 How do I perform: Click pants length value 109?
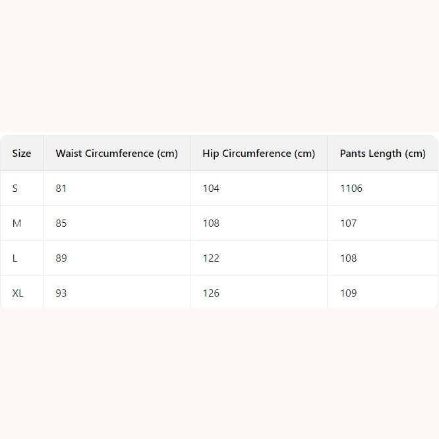pyautogui.click(x=348, y=293)
